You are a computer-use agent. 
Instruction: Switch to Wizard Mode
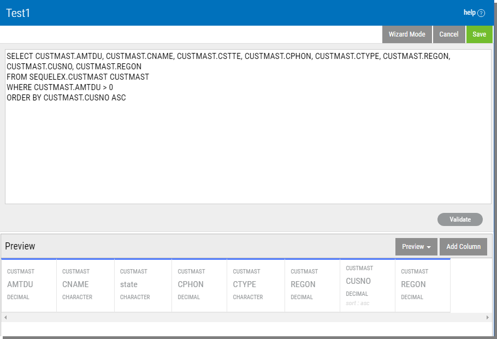(x=407, y=34)
